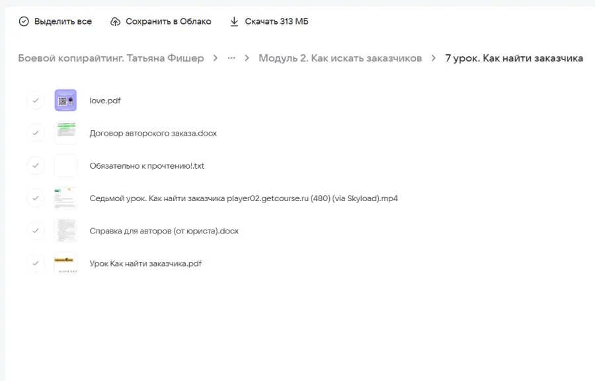595x381 pixels.
Task: Click the Договор авторского заказа.docx file icon
Action: (x=65, y=133)
